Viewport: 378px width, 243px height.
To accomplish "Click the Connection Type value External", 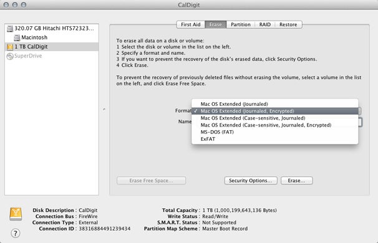I will tap(88, 222).
